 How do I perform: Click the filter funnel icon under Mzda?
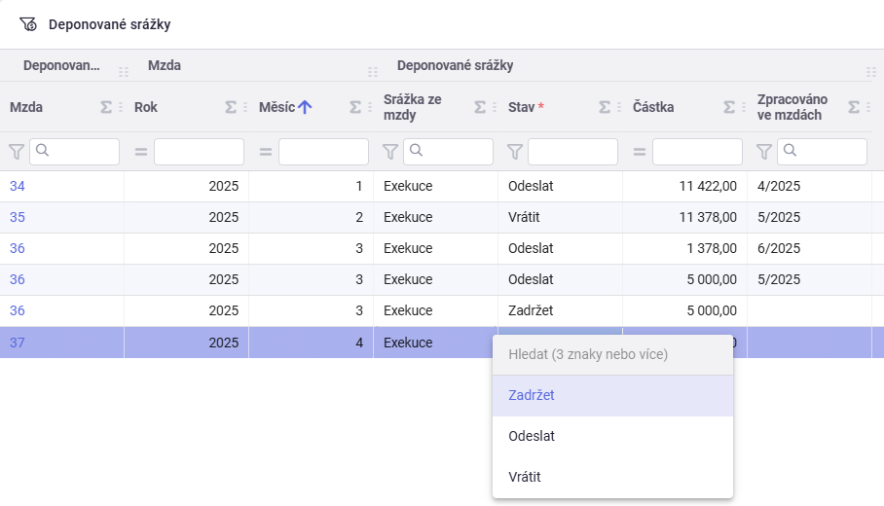[x=16, y=152]
